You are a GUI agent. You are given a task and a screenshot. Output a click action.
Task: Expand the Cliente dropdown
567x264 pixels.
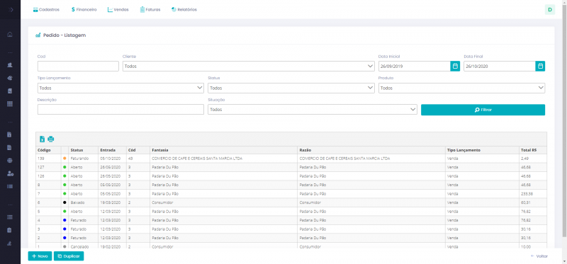(x=249, y=67)
